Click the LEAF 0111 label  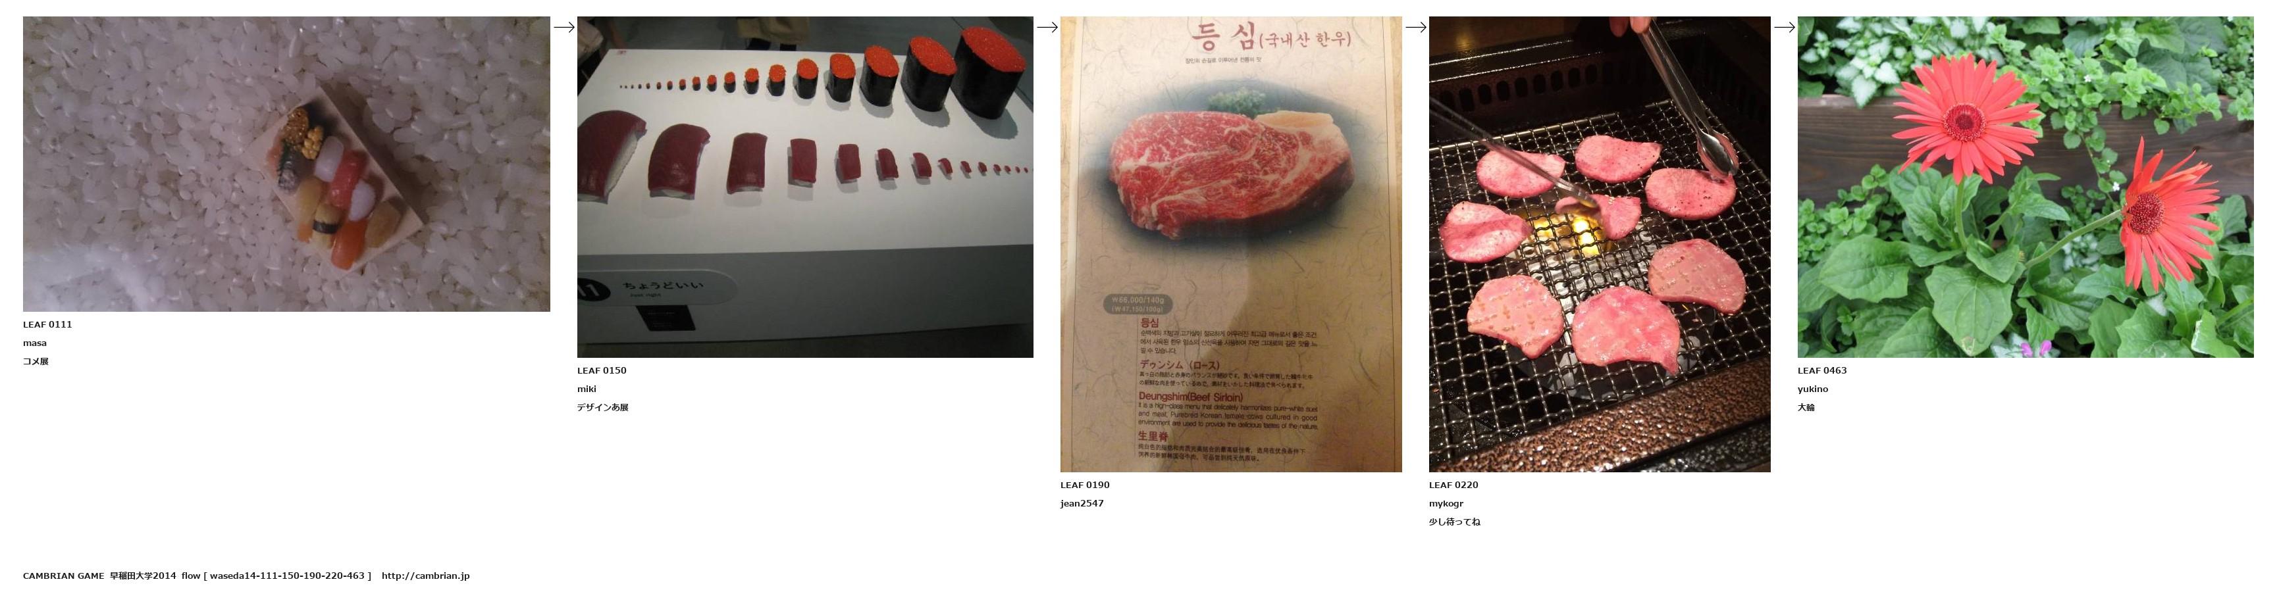(48, 324)
